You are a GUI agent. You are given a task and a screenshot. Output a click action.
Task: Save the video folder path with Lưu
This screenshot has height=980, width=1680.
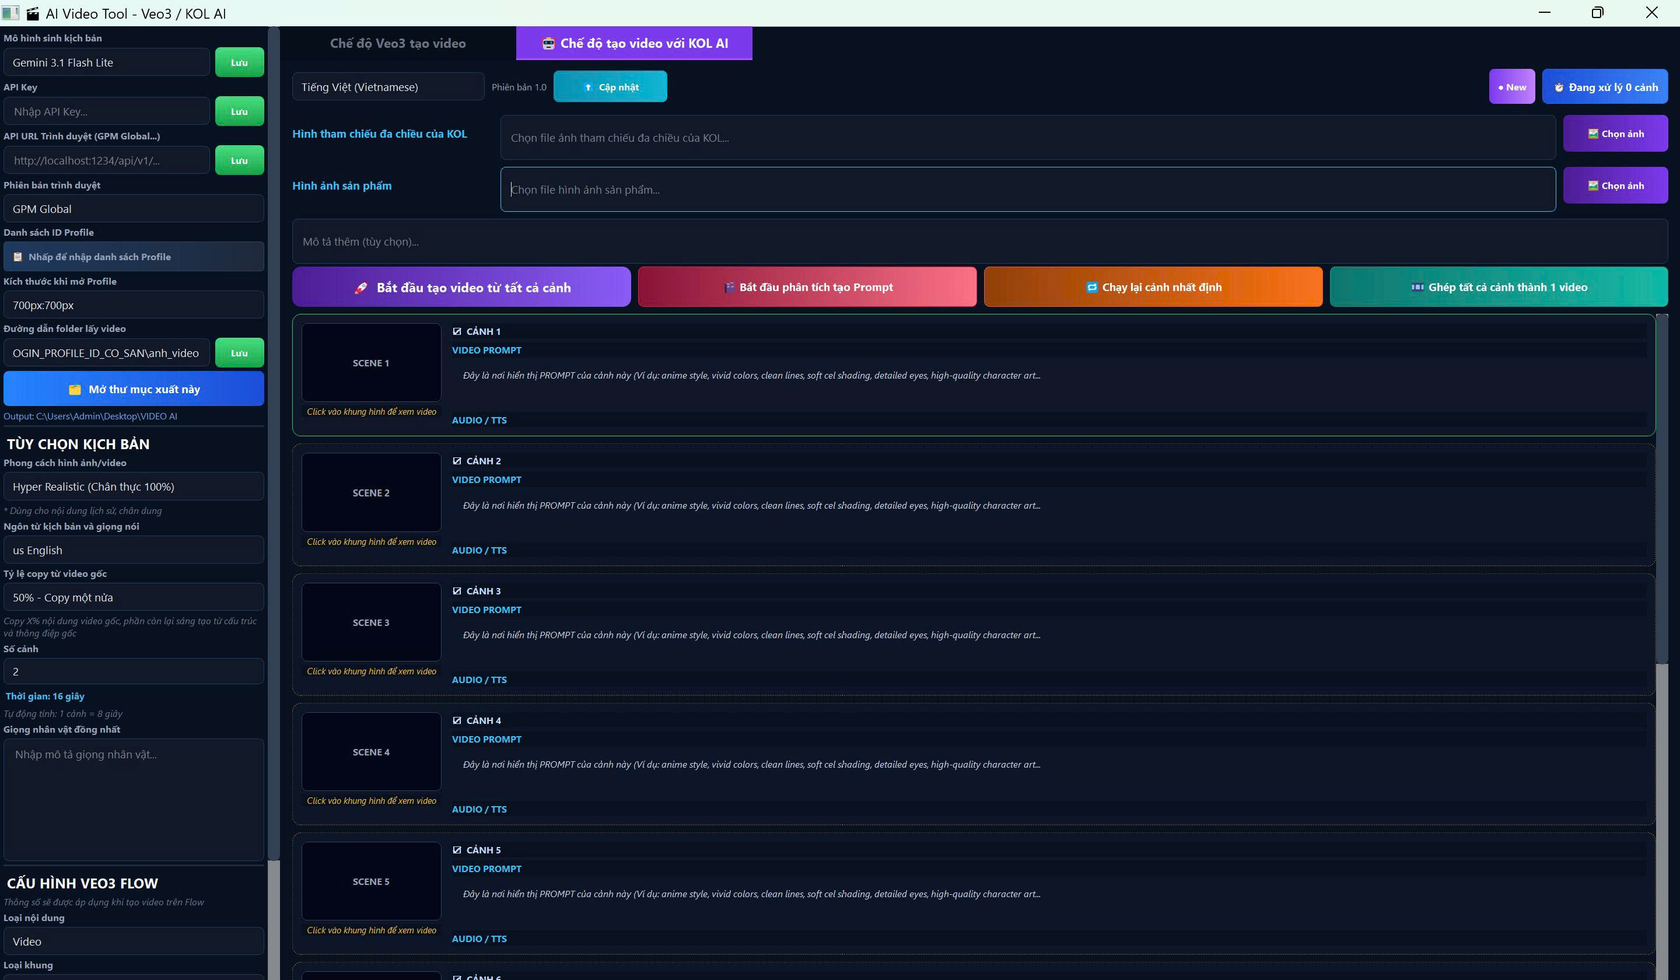239,353
